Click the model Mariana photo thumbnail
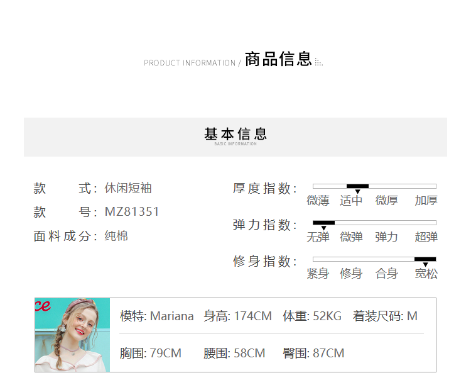Image resolution: width=471 pixels, height=385 pixels. (72, 335)
